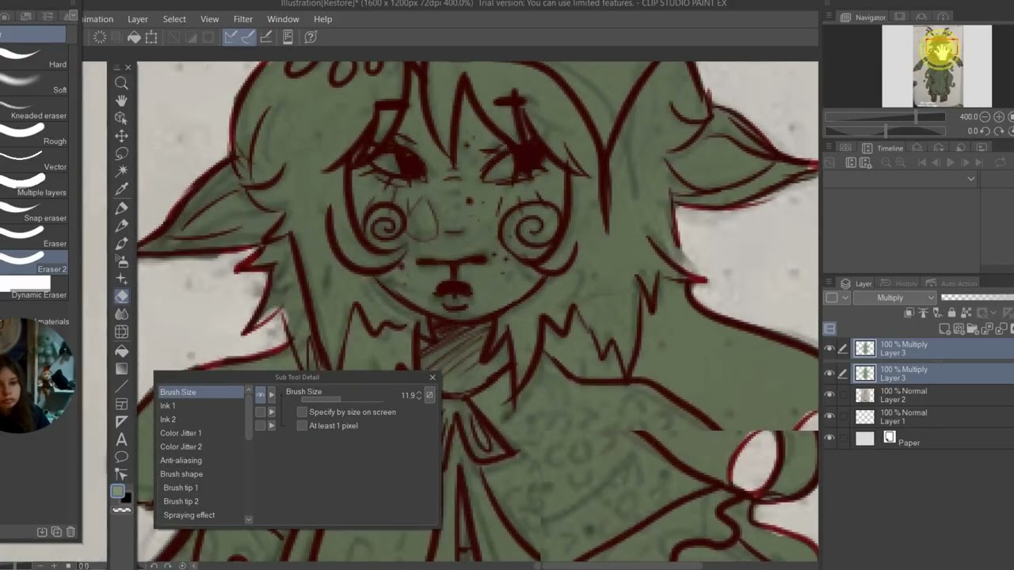Hide the Paper layer
1014x570 pixels.
pos(829,438)
